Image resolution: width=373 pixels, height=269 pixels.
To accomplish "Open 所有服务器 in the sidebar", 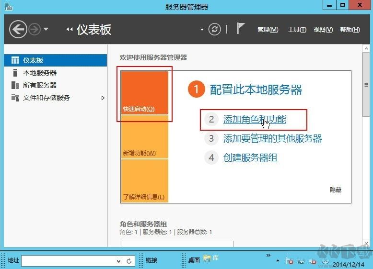I will (39, 85).
